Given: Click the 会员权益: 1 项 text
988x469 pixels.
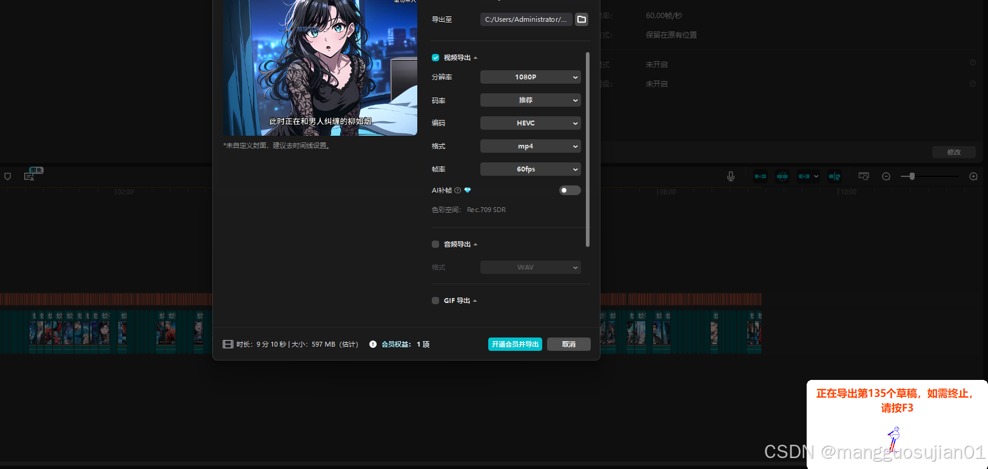Looking at the screenshot, I should (405, 344).
